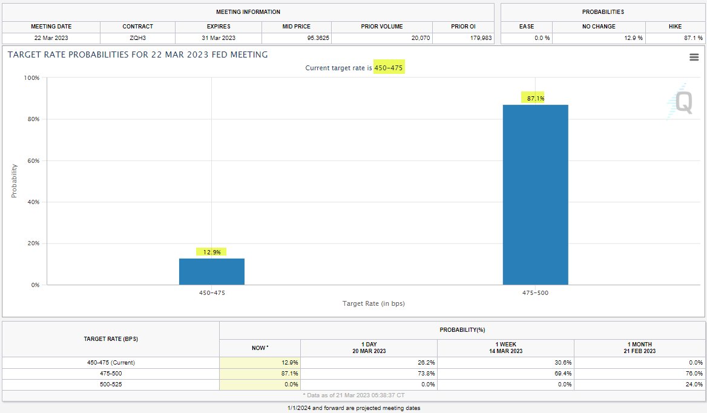Viewport: 707px width, 413px height.
Task: Select the 87.1% bar data label
Action: 535,98
